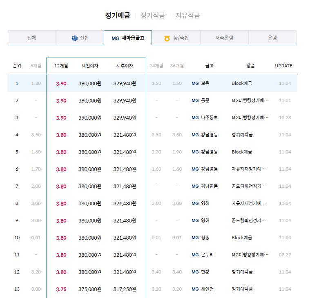310x298 pixels.
Task: Select the 은행 tab
Action: pyautogui.click(x=272, y=38)
